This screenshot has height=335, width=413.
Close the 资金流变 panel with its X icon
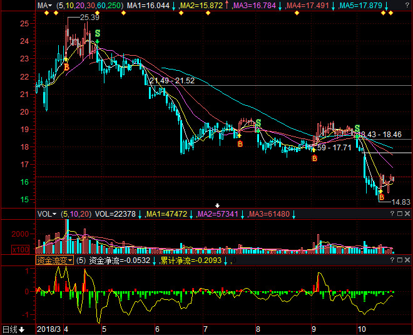407,260
